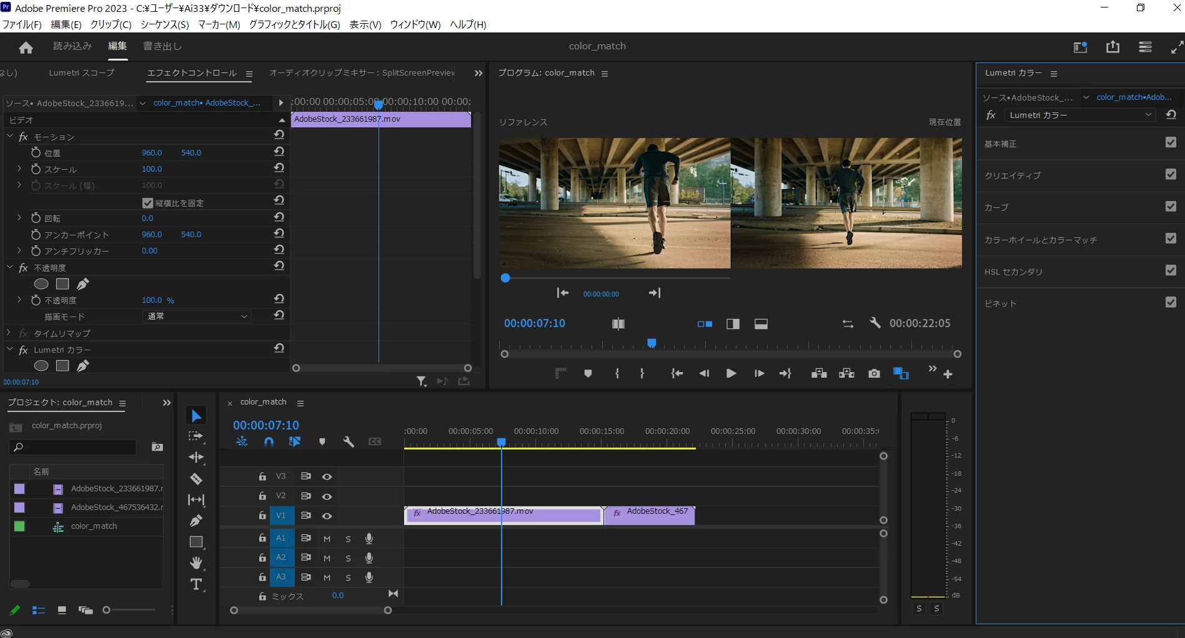Hide the V1 track with eye icon
This screenshot has width=1185, height=638.
(x=327, y=516)
